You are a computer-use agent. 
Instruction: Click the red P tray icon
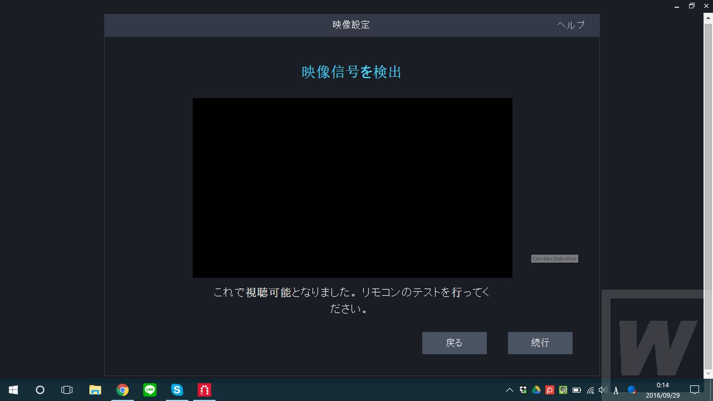550,390
